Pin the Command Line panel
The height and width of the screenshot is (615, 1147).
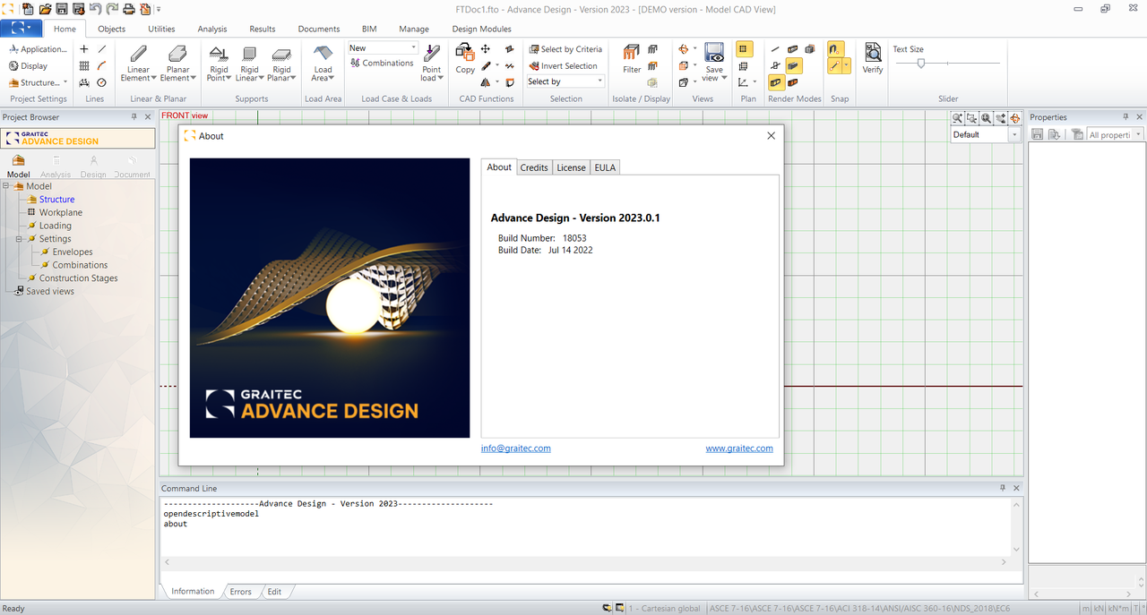[1003, 489]
